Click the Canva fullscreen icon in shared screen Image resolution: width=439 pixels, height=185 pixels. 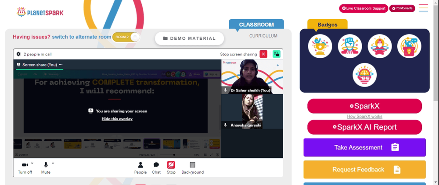(x=212, y=155)
